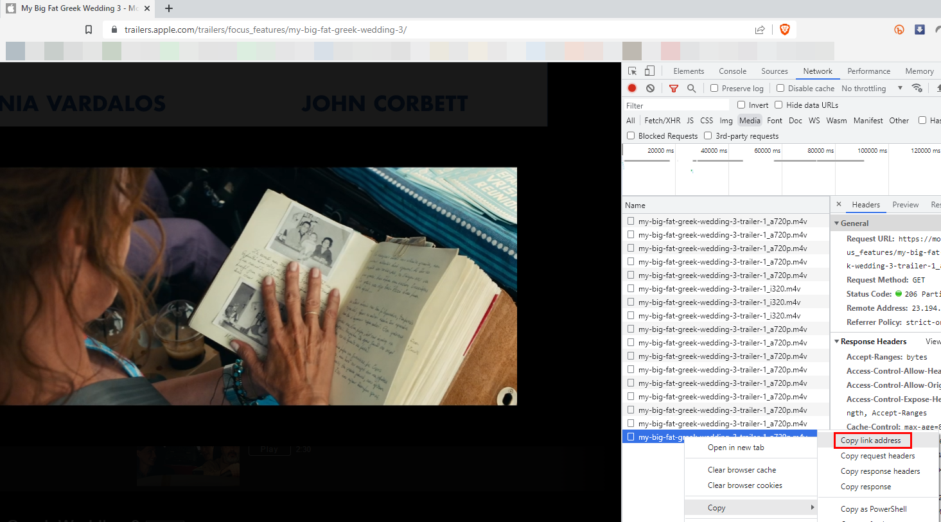941x522 pixels.
Task: Open a new browser tab
Action: [169, 8]
